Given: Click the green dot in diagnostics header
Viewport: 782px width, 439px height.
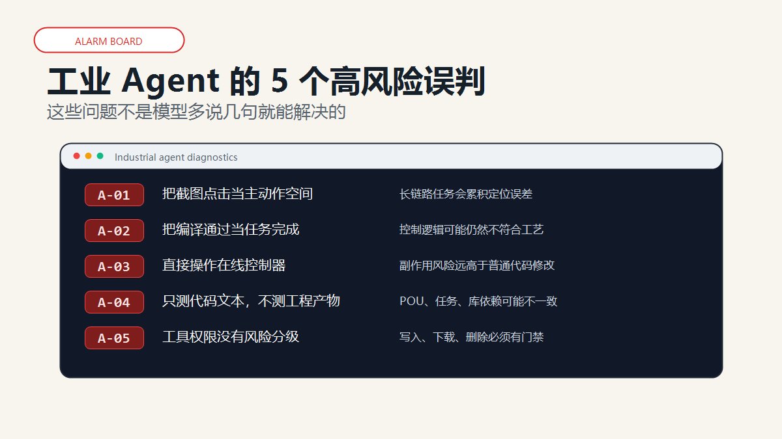Looking at the screenshot, I should point(100,156).
